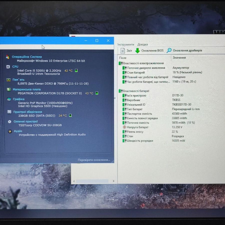
Task: Click the monitor icon beside Графіка
Action: click(9, 99)
